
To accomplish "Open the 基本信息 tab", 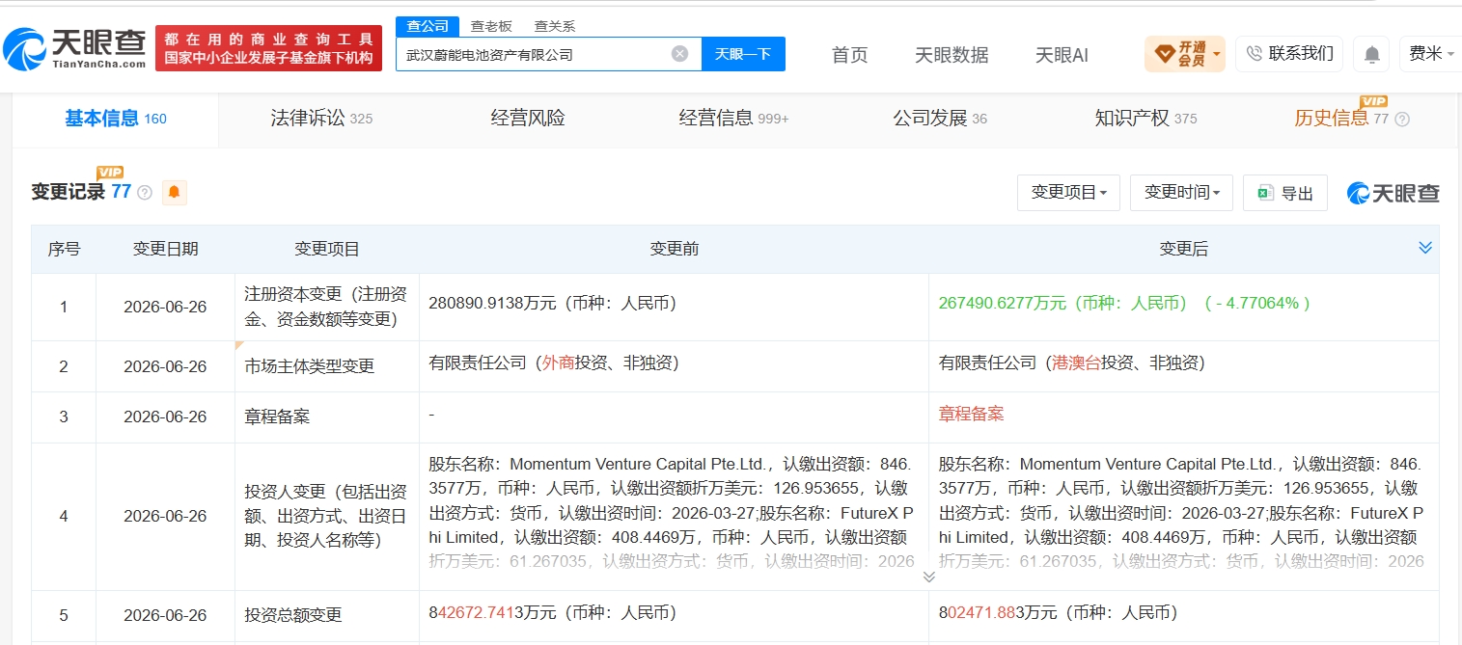I will (116, 119).
